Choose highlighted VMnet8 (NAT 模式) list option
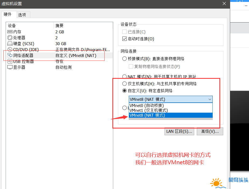The width and height of the screenshot is (249, 189). click(x=171, y=115)
